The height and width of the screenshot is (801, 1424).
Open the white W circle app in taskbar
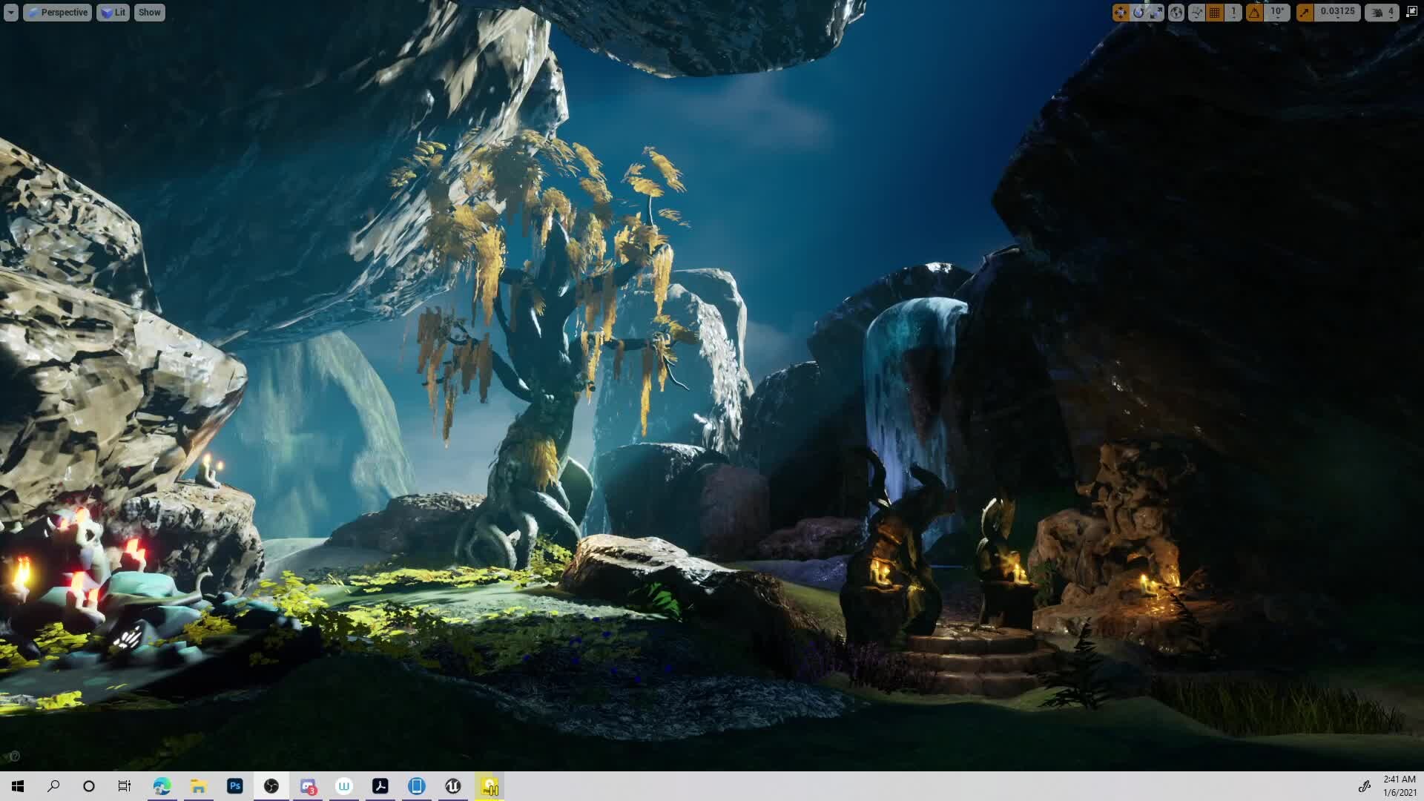coord(344,786)
